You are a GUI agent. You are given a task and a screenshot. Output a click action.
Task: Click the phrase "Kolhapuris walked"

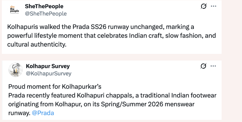(29, 26)
